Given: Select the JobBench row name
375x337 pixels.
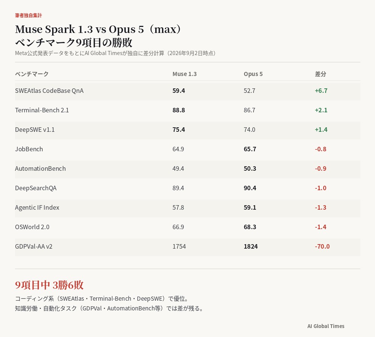Looking at the screenshot, I should tap(29, 149).
